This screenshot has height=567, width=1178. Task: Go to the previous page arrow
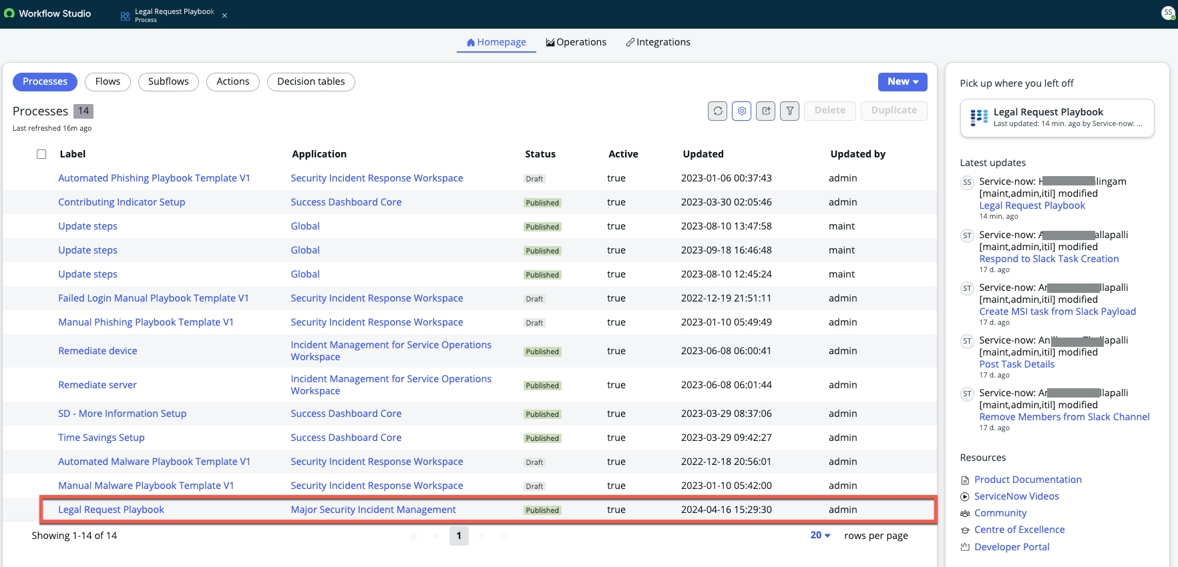point(437,536)
